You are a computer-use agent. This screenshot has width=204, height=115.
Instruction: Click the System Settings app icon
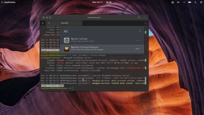coord(67,40)
